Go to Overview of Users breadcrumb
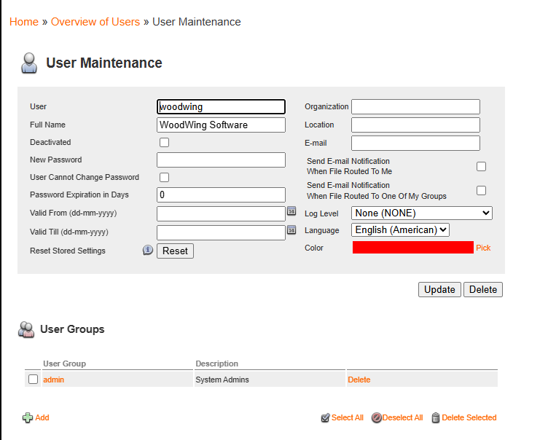Image resolution: width=548 pixels, height=440 pixels. [x=95, y=22]
